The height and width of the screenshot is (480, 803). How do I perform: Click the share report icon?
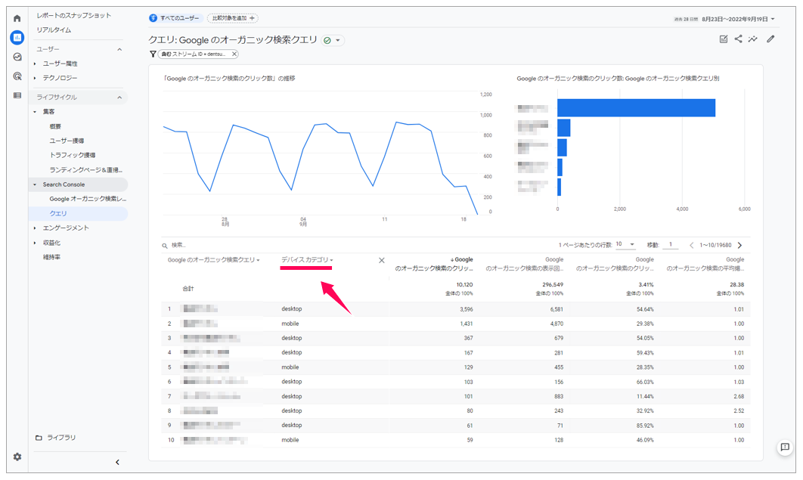click(738, 39)
